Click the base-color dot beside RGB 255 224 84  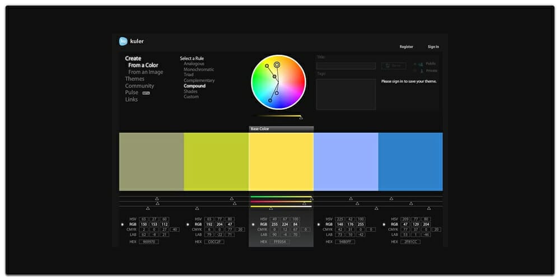point(253,225)
